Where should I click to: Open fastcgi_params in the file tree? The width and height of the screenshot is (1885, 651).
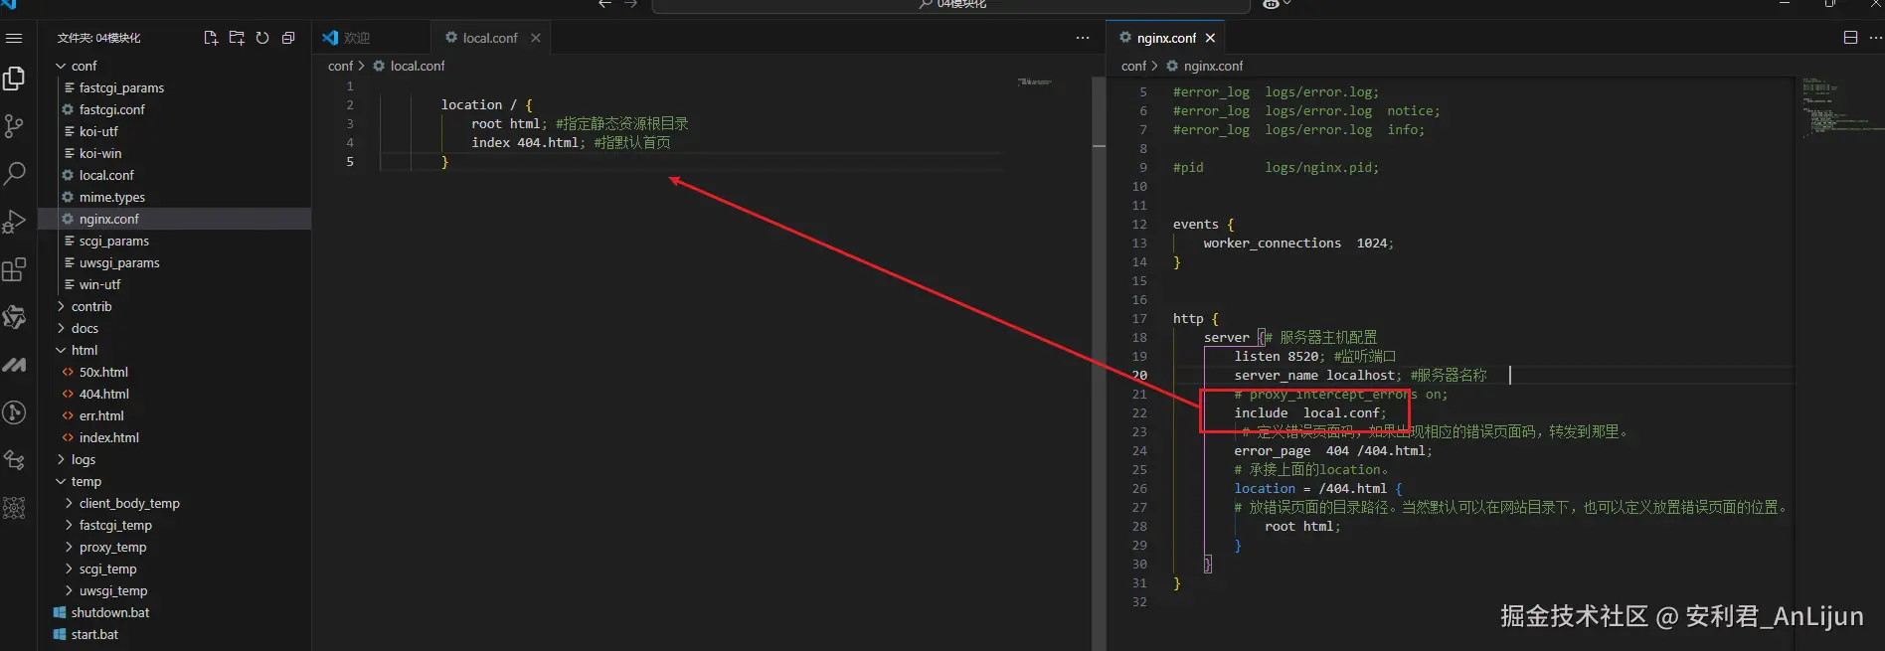[x=121, y=87]
